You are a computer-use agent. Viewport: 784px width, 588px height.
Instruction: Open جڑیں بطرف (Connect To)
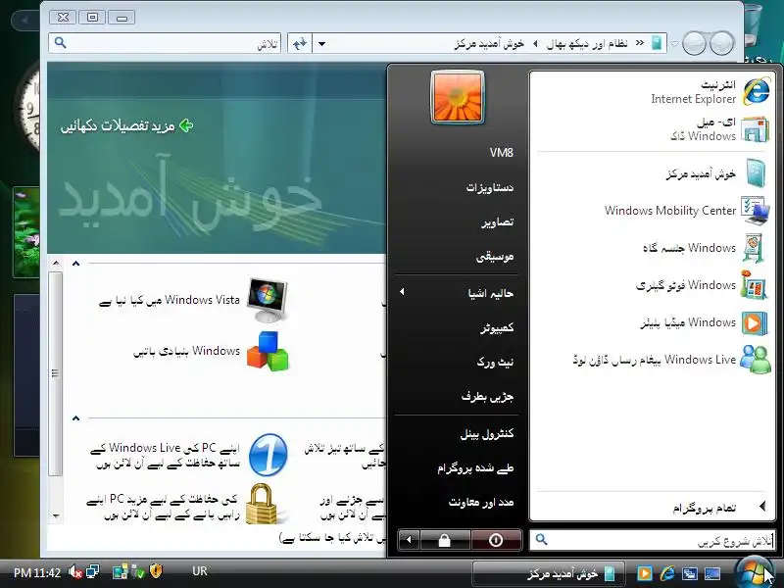pos(487,397)
